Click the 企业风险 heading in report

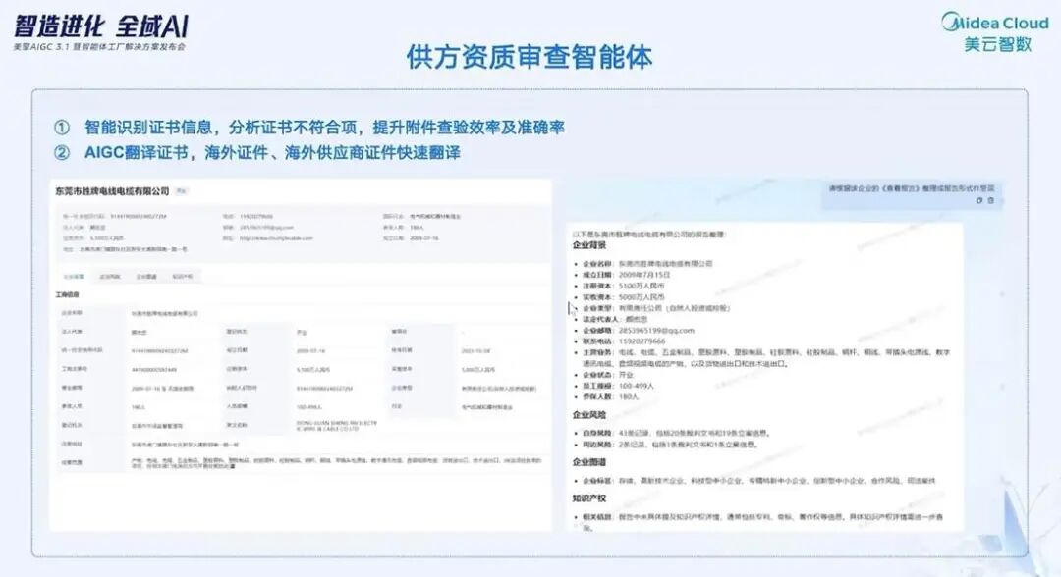click(588, 415)
